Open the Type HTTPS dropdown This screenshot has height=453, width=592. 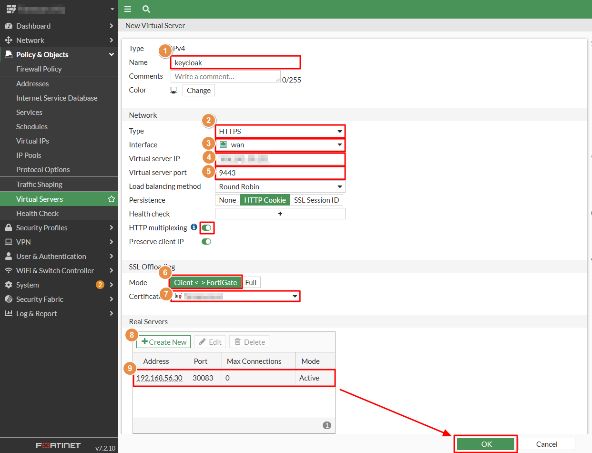[280, 131]
